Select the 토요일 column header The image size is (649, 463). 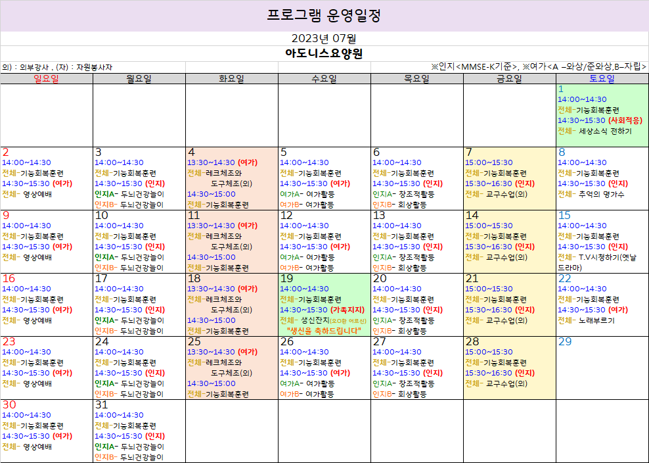coord(602,78)
